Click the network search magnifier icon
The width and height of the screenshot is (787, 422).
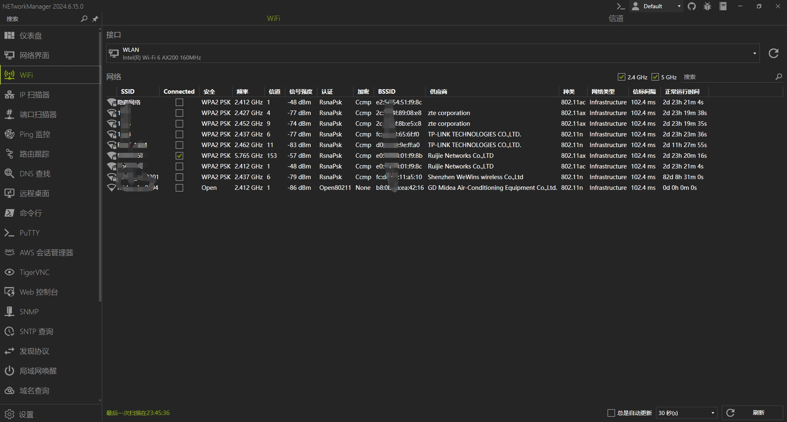click(x=778, y=77)
